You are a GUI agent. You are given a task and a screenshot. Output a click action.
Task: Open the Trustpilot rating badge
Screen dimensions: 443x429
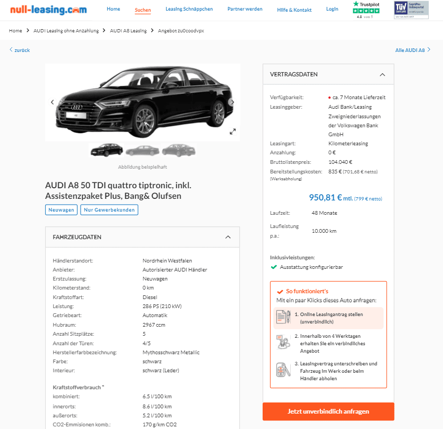366,10
